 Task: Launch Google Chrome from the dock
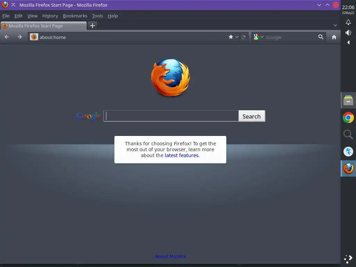click(x=348, y=118)
